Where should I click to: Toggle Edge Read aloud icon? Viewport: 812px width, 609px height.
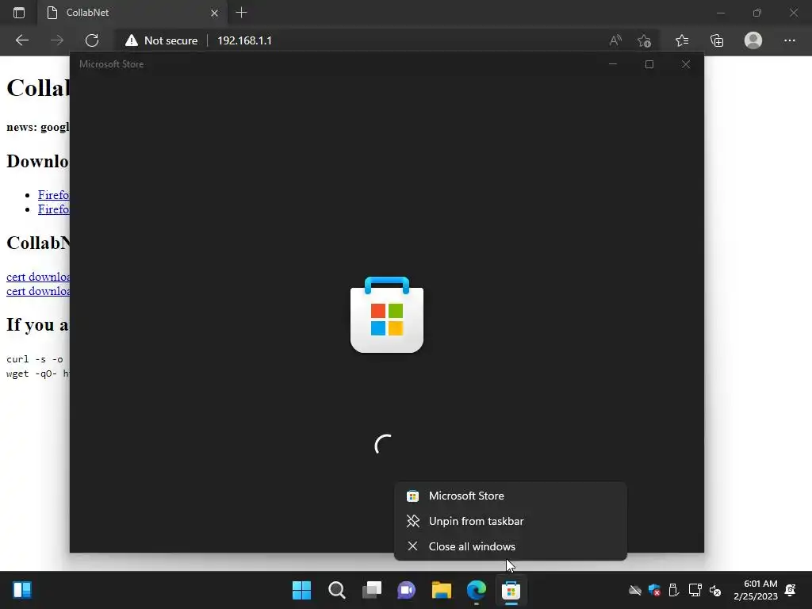615,40
